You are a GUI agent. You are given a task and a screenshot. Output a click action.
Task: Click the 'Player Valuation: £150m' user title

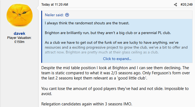tap(19, 40)
